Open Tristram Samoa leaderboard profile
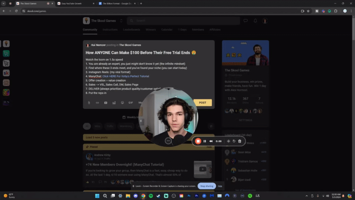355x200 pixels. click(248, 161)
